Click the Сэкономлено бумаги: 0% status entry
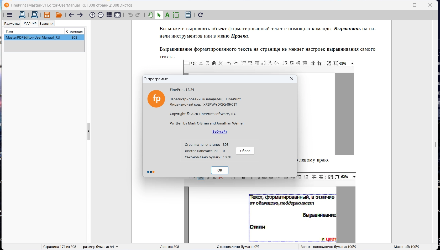Viewport: 440px width, 250px height. (x=238, y=247)
